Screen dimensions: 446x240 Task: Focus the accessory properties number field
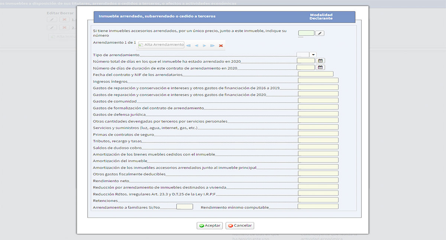coord(306,33)
